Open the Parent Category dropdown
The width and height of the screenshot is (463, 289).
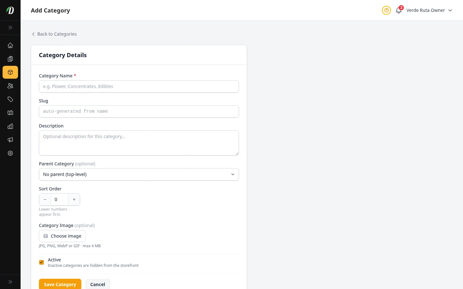(139, 174)
